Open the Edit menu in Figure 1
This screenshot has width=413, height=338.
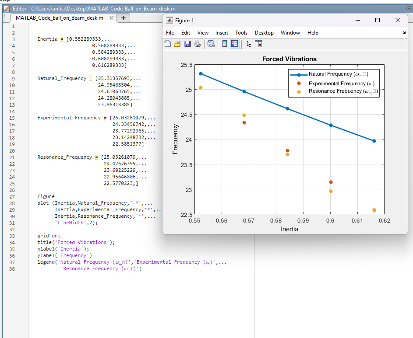[185, 33]
